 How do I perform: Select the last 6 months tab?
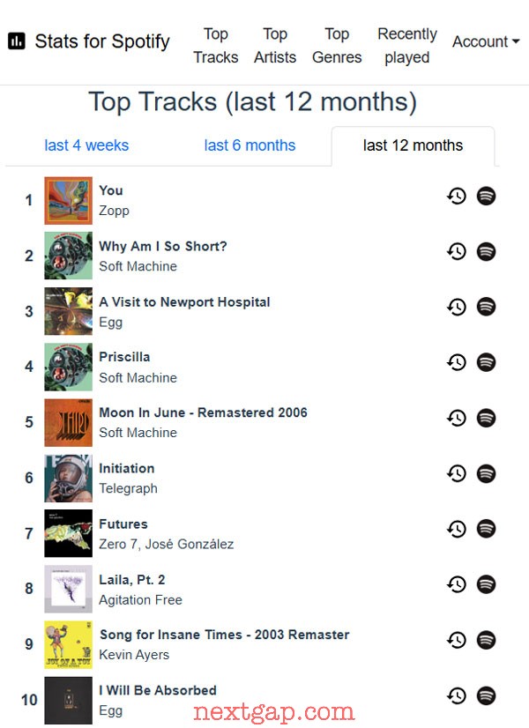[x=250, y=145]
